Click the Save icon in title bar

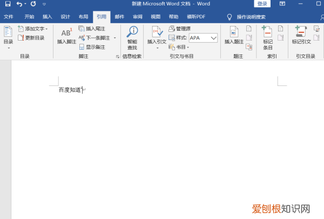pos(8,4)
